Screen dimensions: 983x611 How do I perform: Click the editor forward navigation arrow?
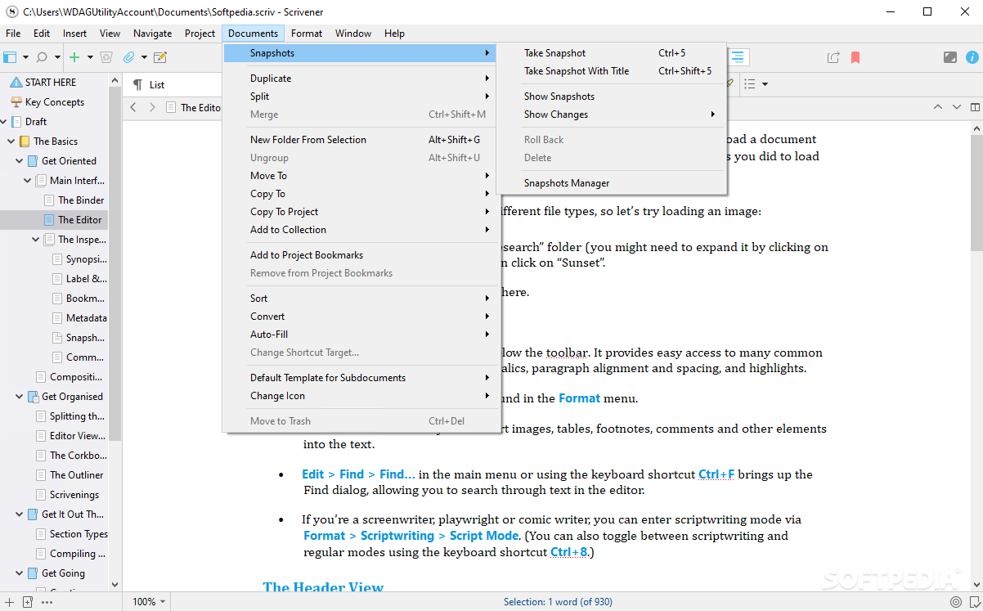(152, 107)
